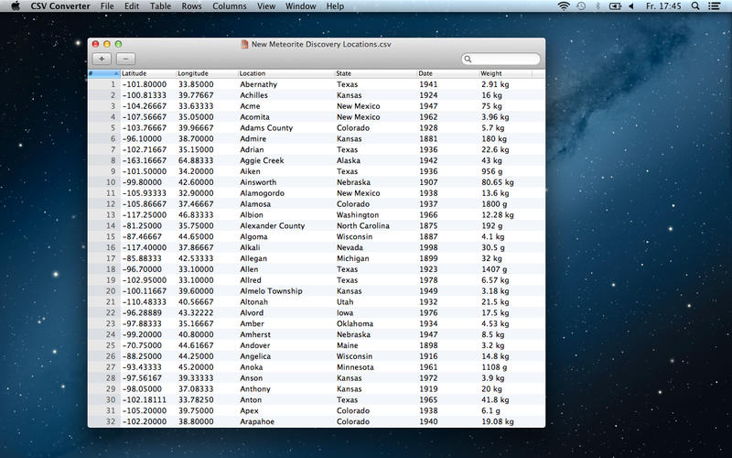Sort table by Latitude column header
Screen dimensions: 732x458
click(146, 73)
